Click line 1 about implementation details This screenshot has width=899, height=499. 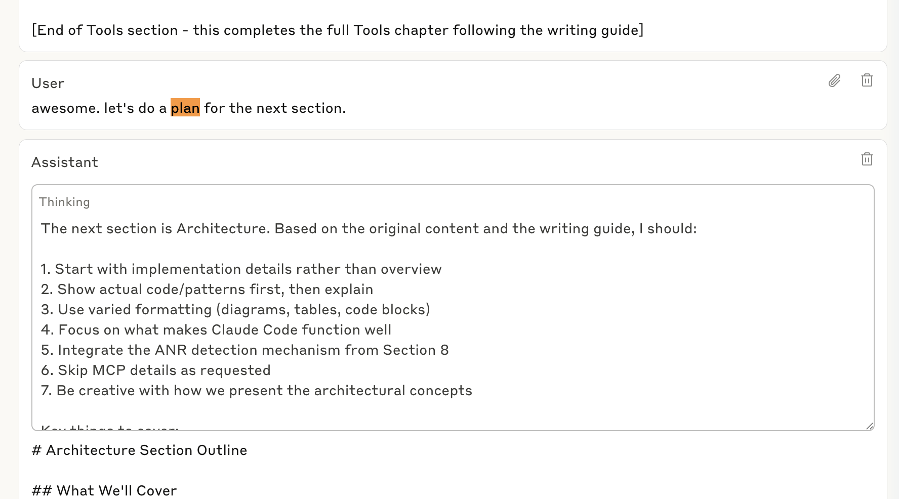coord(240,269)
